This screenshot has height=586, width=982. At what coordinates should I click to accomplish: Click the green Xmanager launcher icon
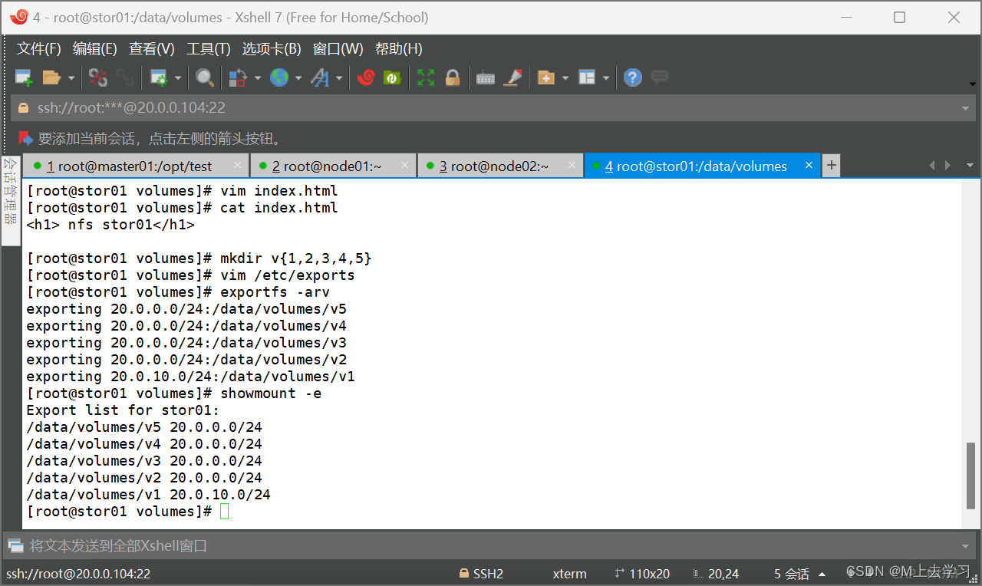tap(392, 77)
